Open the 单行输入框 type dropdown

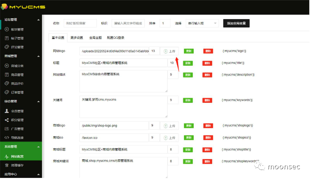202,23
